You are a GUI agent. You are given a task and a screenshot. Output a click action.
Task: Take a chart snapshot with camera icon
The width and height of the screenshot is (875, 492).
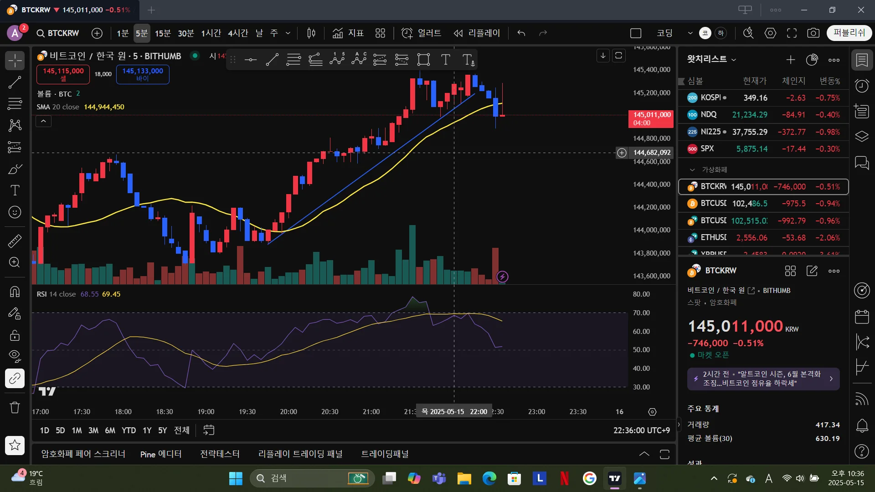[x=813, y=33]
